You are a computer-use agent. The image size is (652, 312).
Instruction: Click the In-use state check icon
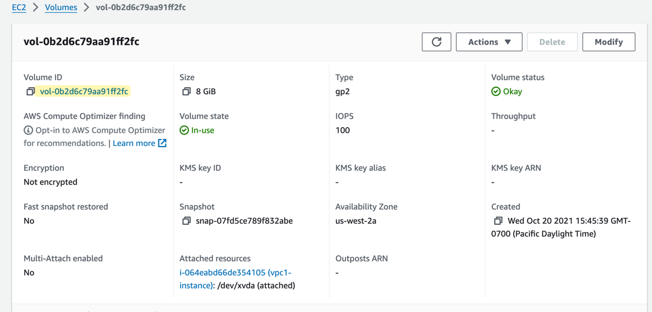pos(184,130)
